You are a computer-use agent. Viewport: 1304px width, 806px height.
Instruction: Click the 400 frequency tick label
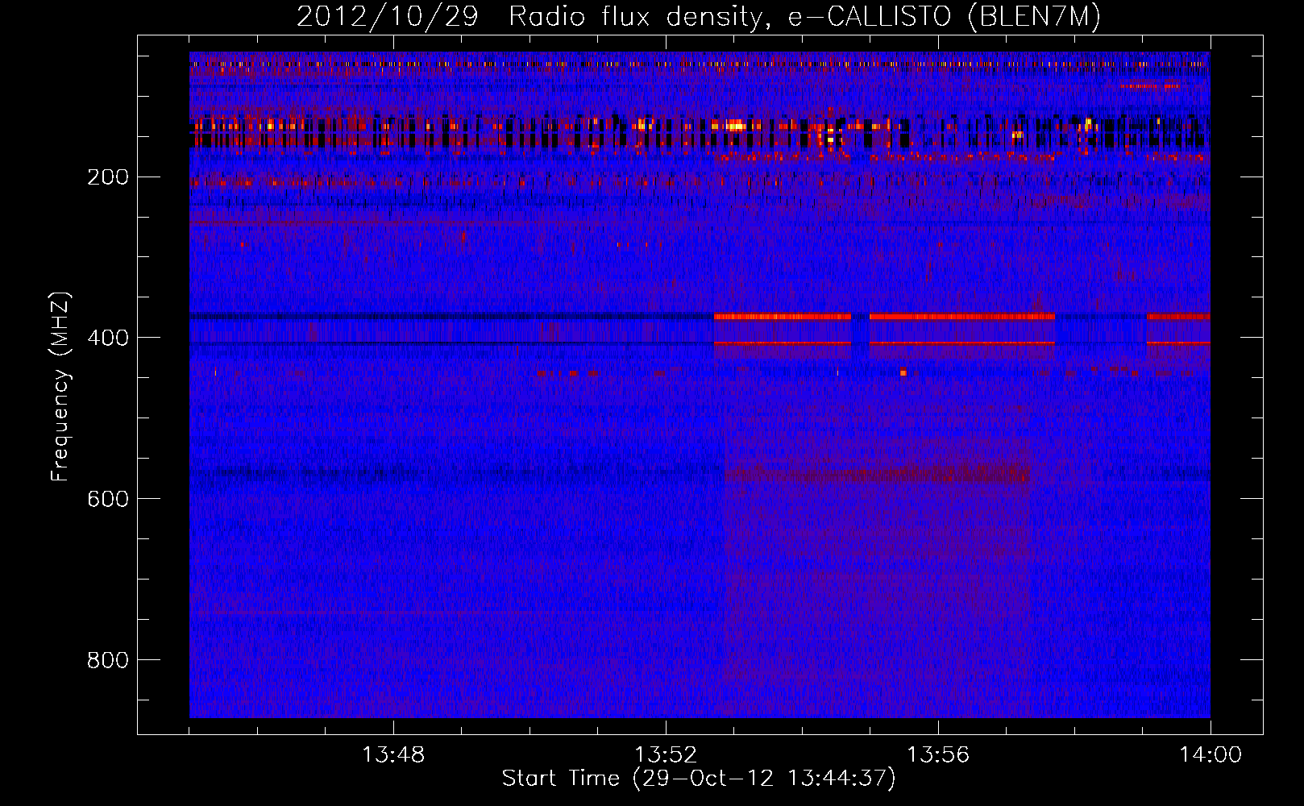pos(108,339)
